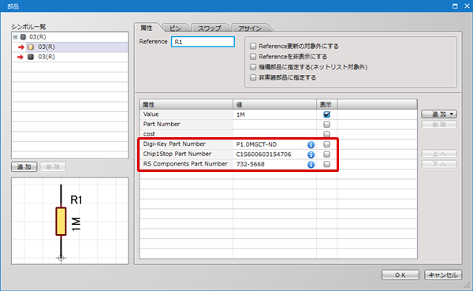Toggle display checkbox for Part Number

326,125
